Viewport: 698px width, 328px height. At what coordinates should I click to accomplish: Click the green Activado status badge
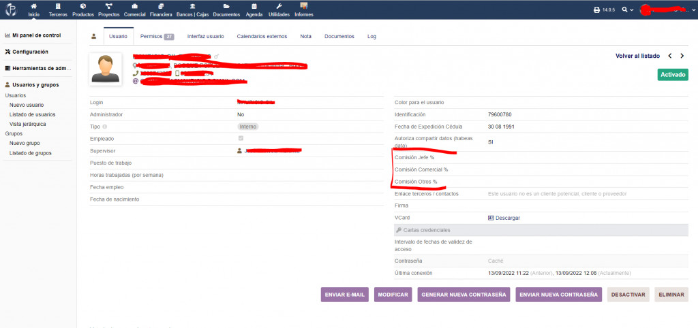(673, 75)
